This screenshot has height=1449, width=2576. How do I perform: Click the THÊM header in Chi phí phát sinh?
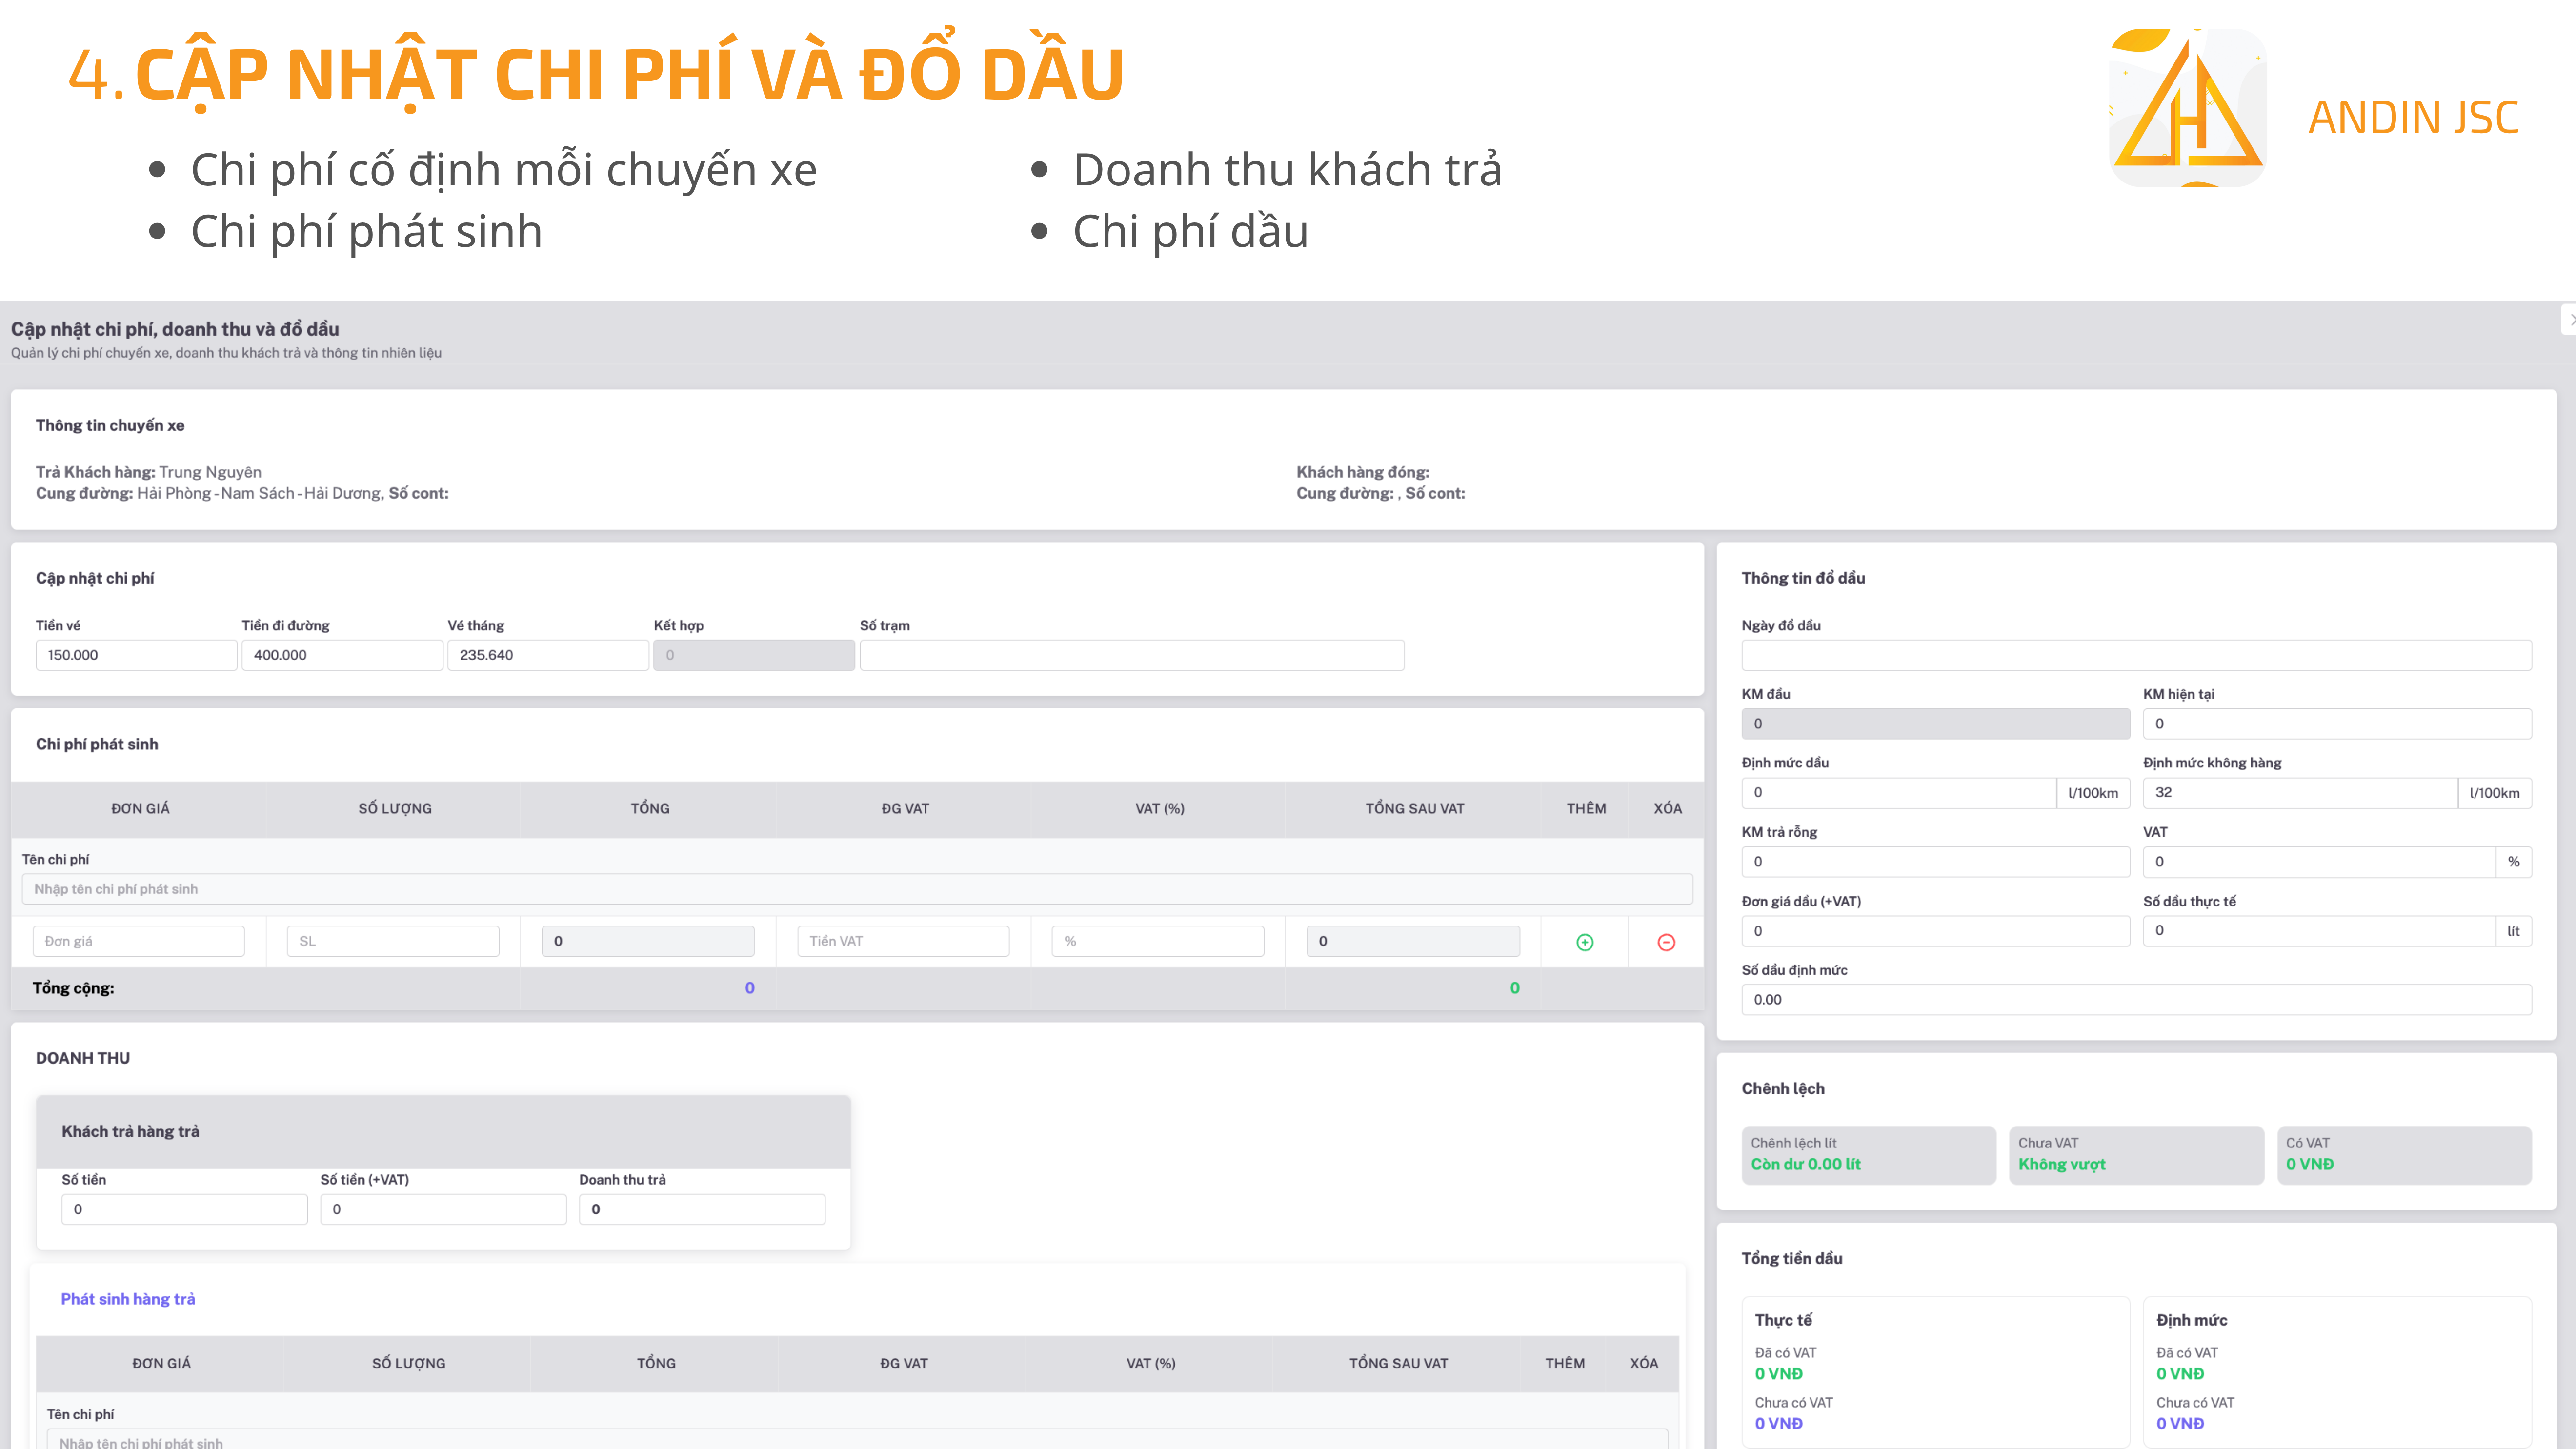click(x=1586, y=809)
